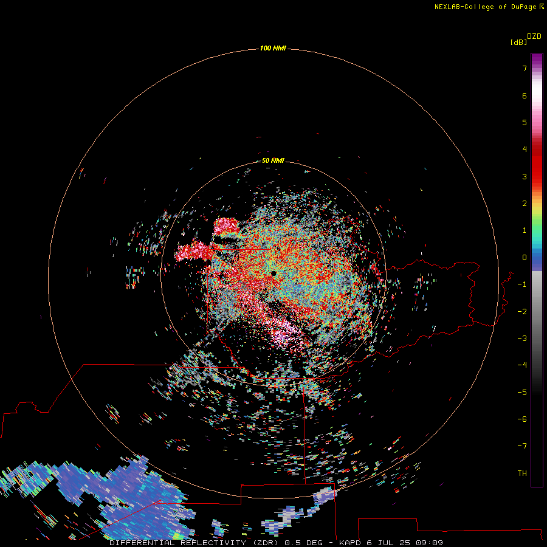Image resolution: width=547 pixels, height=547 pixels.
Task: Click the "0" value on the dB scale
Action: click(525, 258)
